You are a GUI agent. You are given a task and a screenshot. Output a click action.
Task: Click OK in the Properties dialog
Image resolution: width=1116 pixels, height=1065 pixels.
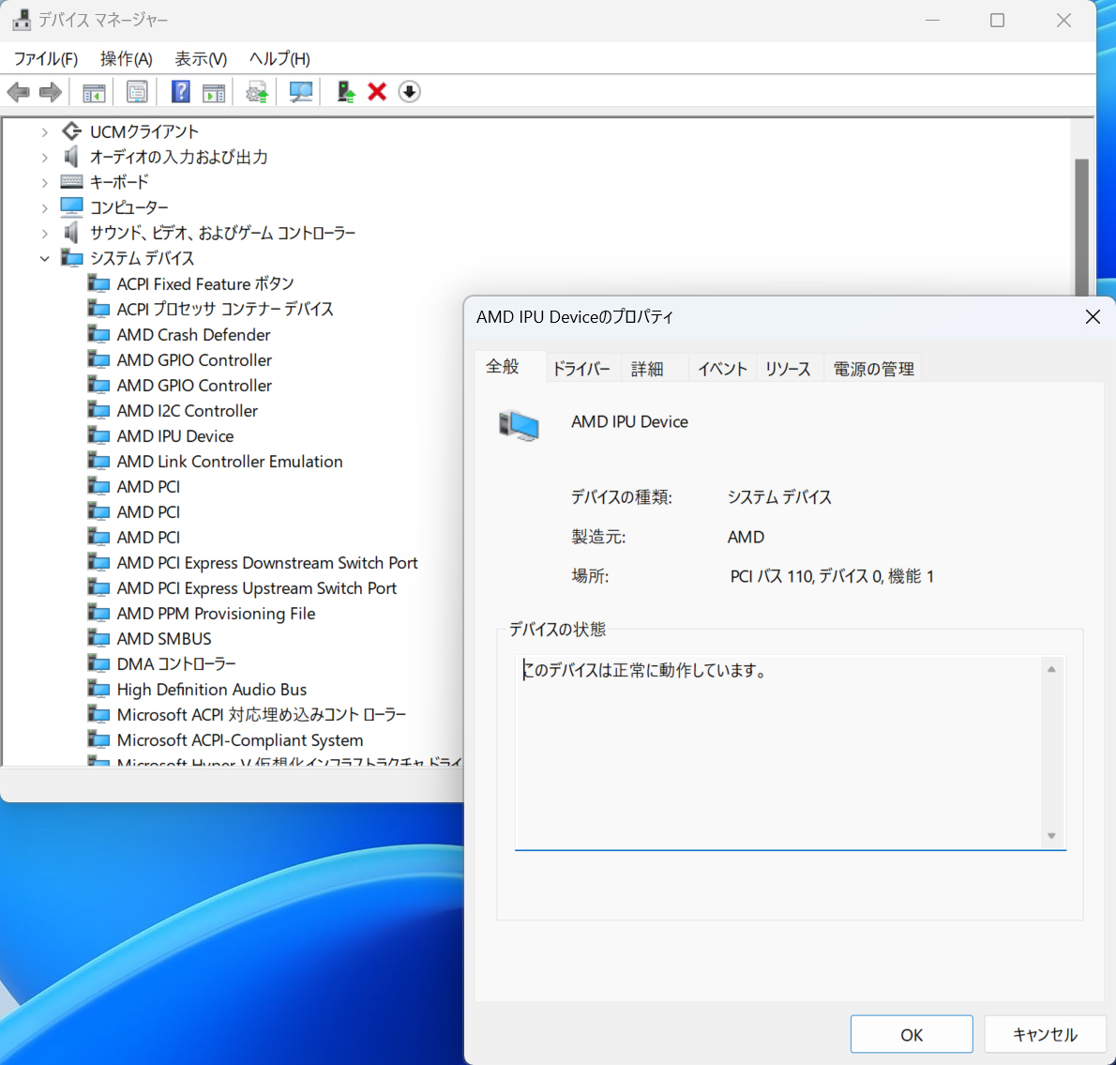[x=911, y=1034]
